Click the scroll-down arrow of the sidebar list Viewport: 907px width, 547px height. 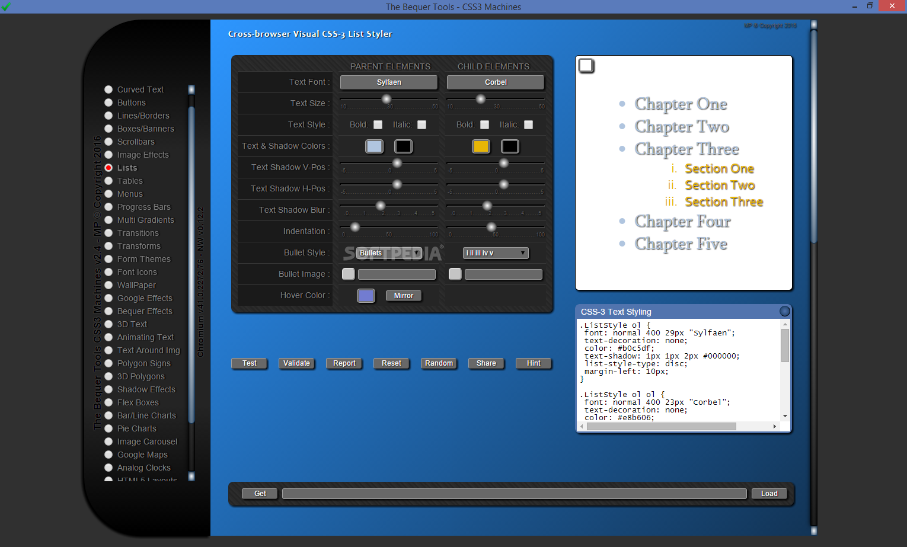tap(191, 476)
